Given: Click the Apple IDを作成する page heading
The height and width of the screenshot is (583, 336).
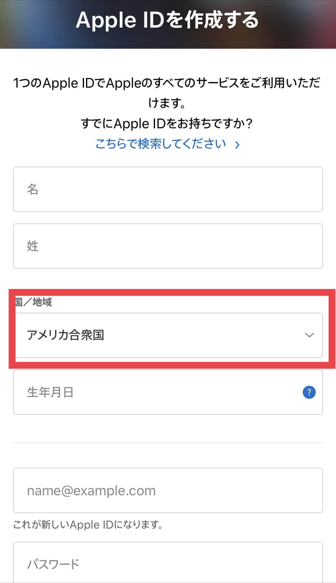Looking at the screenshot, I should (167, 19).
